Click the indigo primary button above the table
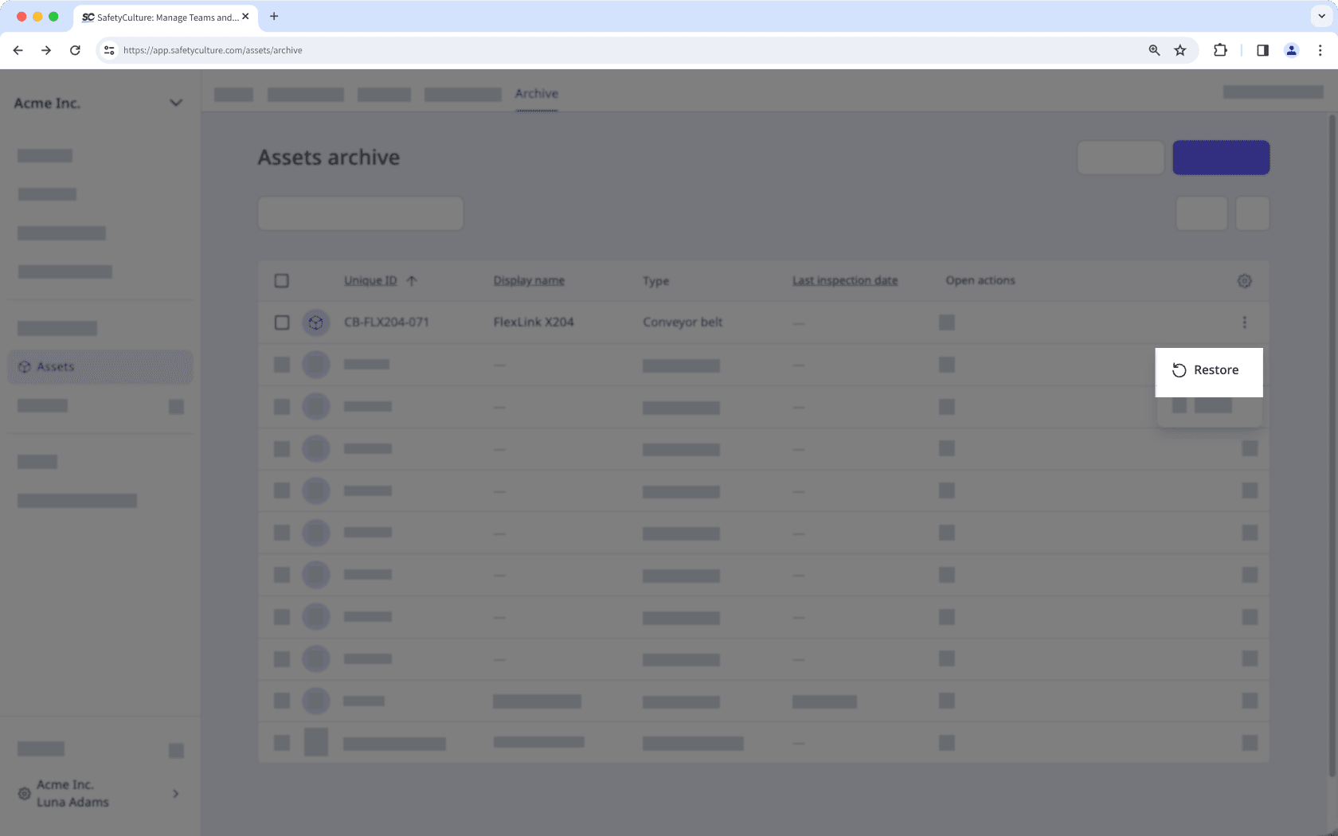The image size is (1338, 836). click(x=1220, y=157)
